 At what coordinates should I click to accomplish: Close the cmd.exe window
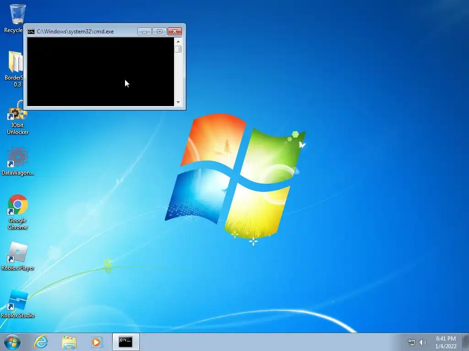coord(175,32)
